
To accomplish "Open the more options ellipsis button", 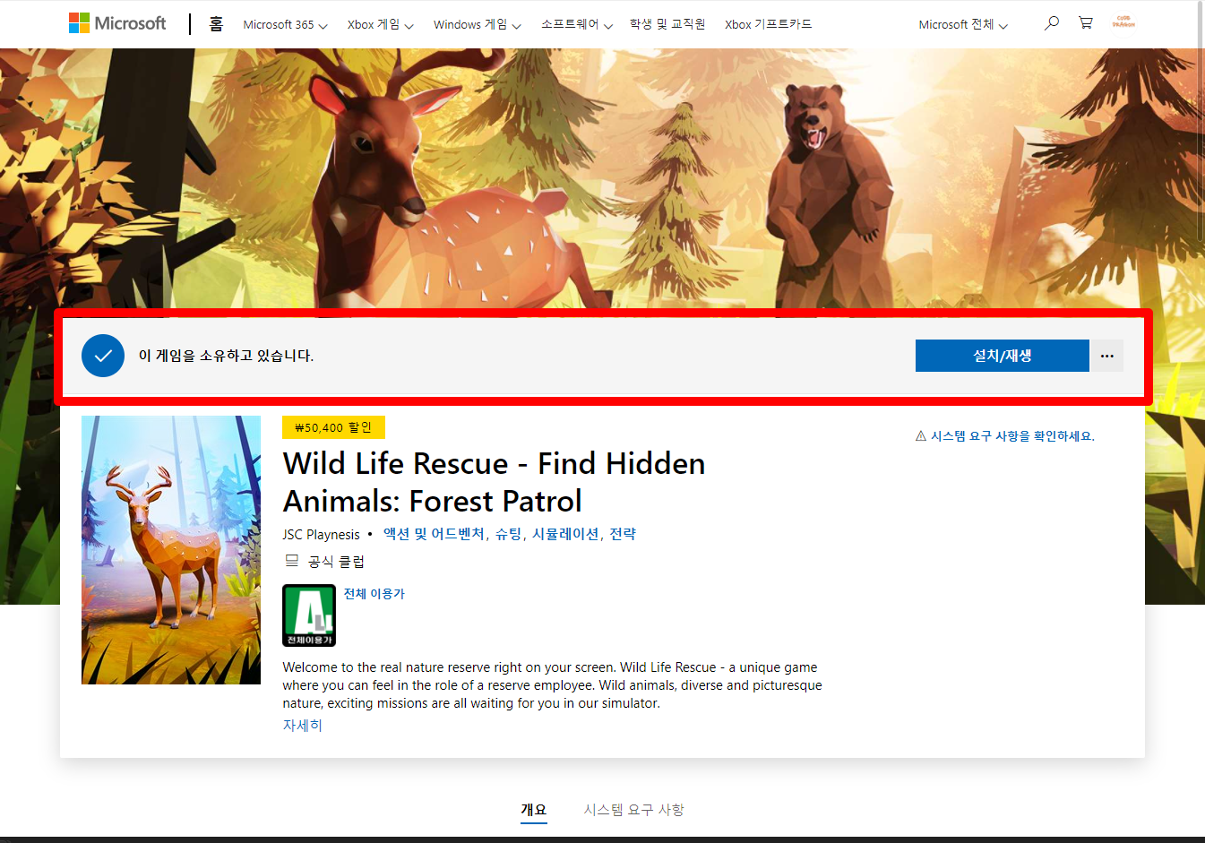I will point(1107,356).
